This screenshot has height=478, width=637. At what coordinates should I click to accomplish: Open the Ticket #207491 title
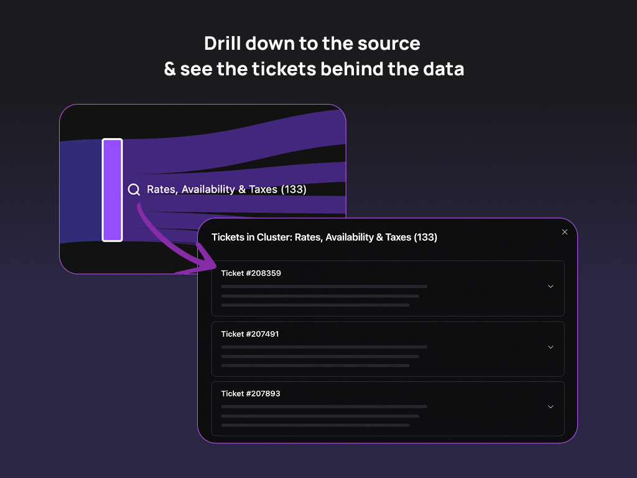[250, 334]
